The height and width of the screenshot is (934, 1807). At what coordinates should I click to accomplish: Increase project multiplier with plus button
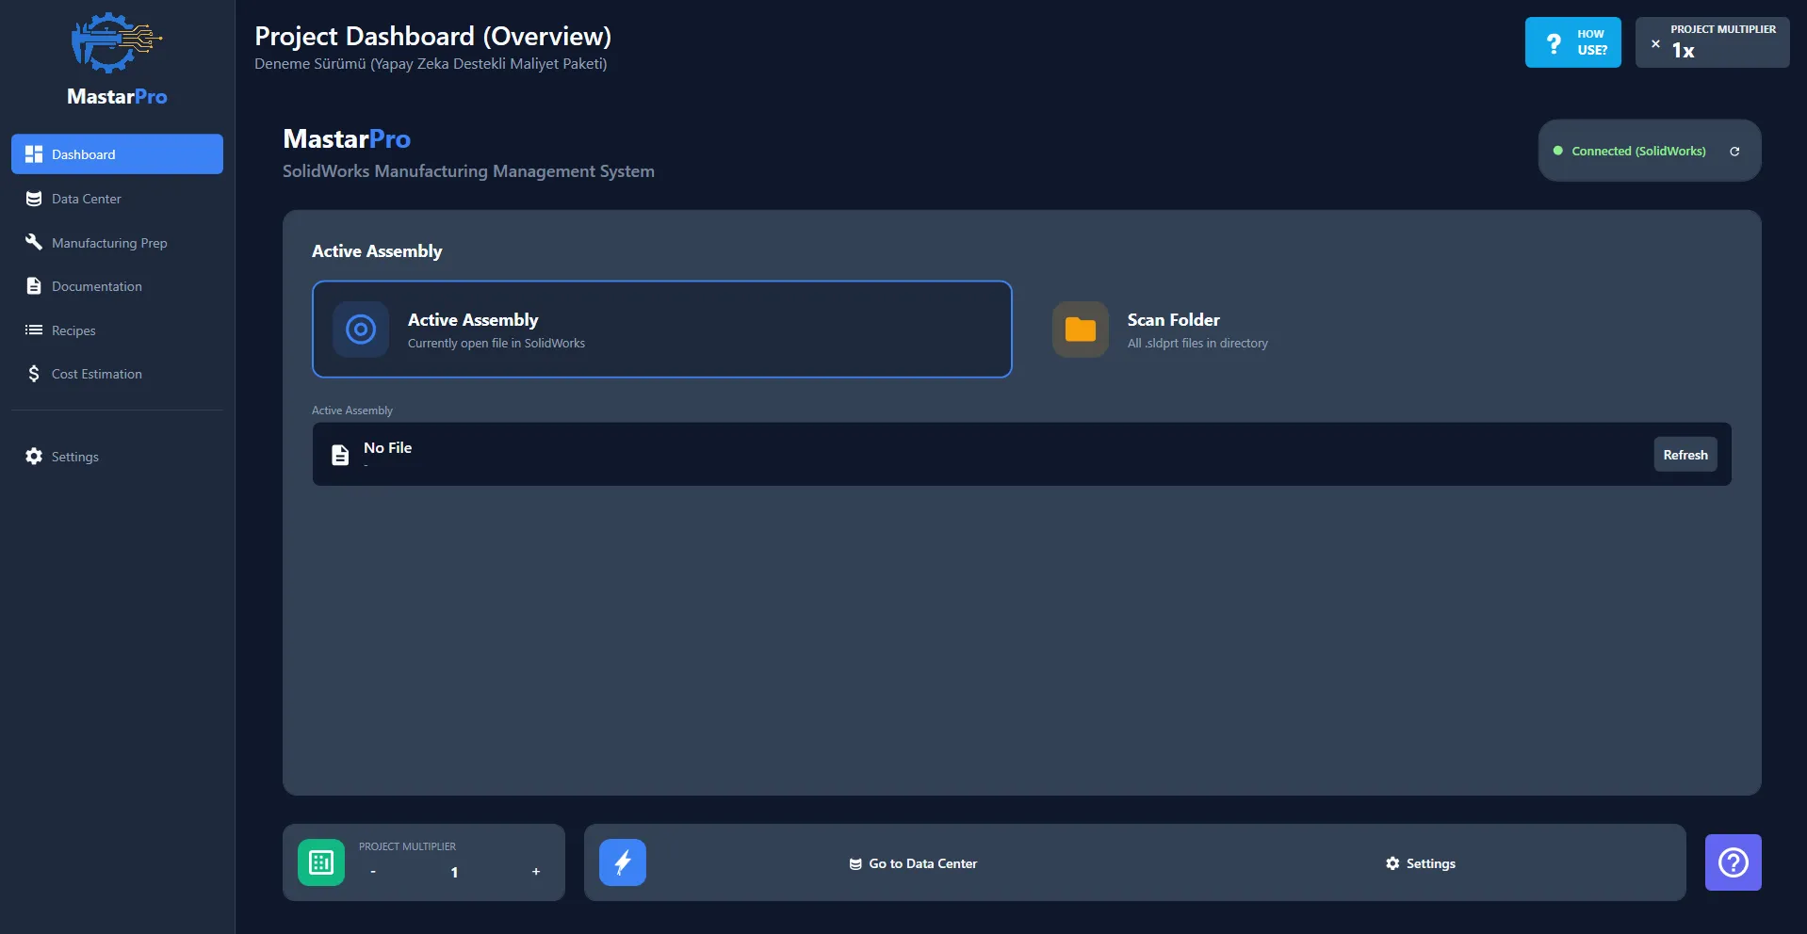536,872
